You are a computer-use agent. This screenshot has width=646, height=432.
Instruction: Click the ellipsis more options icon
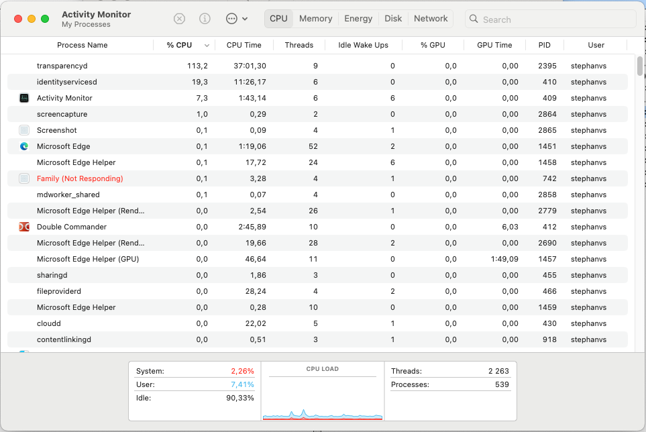231,19
